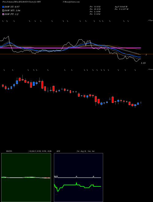Click the axis label '2' beside orange line
This screenshot has height=202, width=153.
(146, 54)
